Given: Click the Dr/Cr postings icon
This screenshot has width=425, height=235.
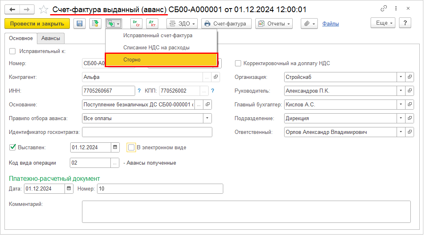Looking at the screenshot, I should point(136,23).
